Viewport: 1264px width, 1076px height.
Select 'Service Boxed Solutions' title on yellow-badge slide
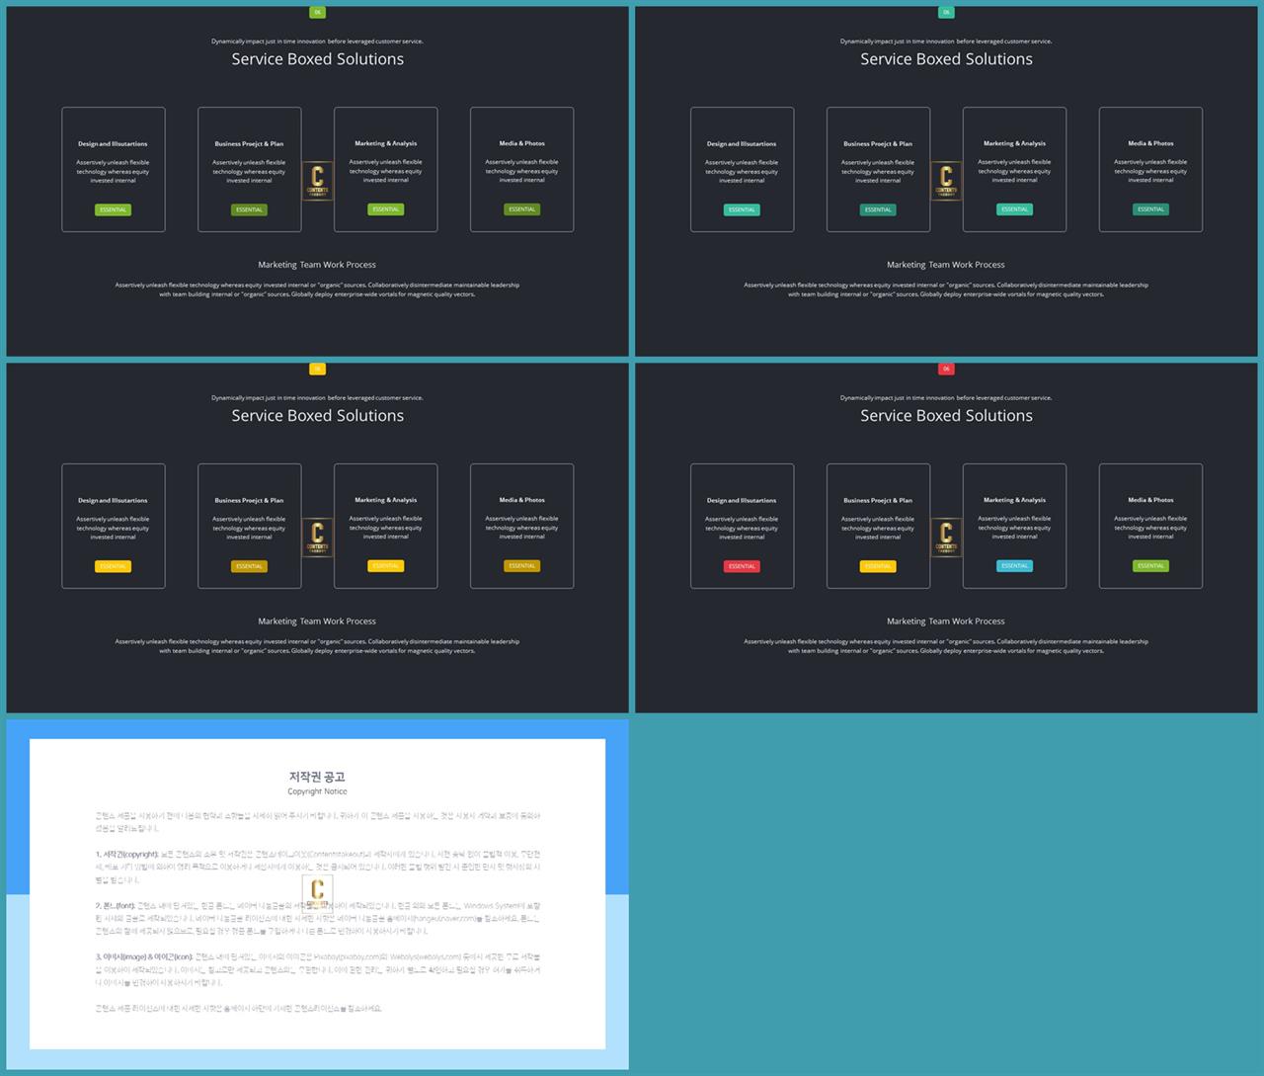coord(317,416)
